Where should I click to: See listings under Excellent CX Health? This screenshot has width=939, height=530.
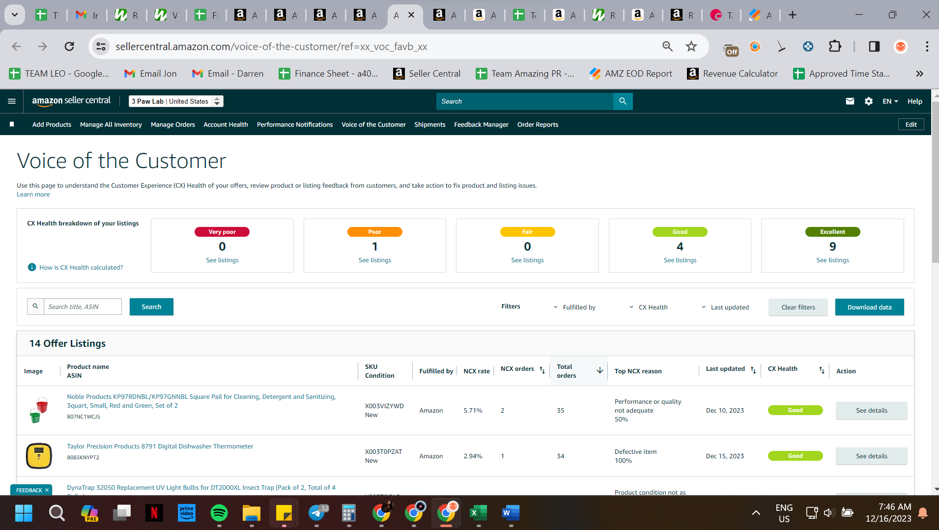832,260
